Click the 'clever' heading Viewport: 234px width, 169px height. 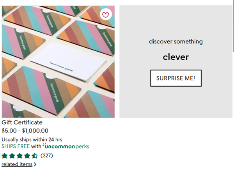tap(176, 57)
